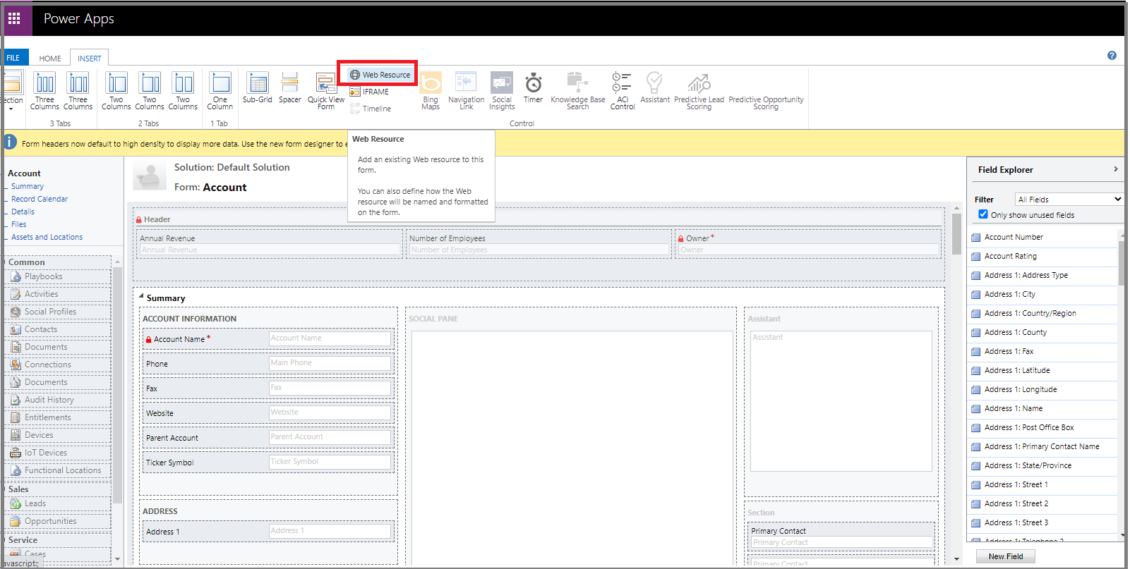Go to Summary navigation link
This screenshot has height=569, width=1130.
28,186
